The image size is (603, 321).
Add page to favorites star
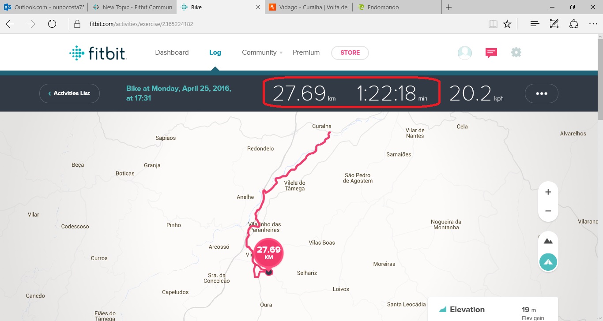click(507, 24)
